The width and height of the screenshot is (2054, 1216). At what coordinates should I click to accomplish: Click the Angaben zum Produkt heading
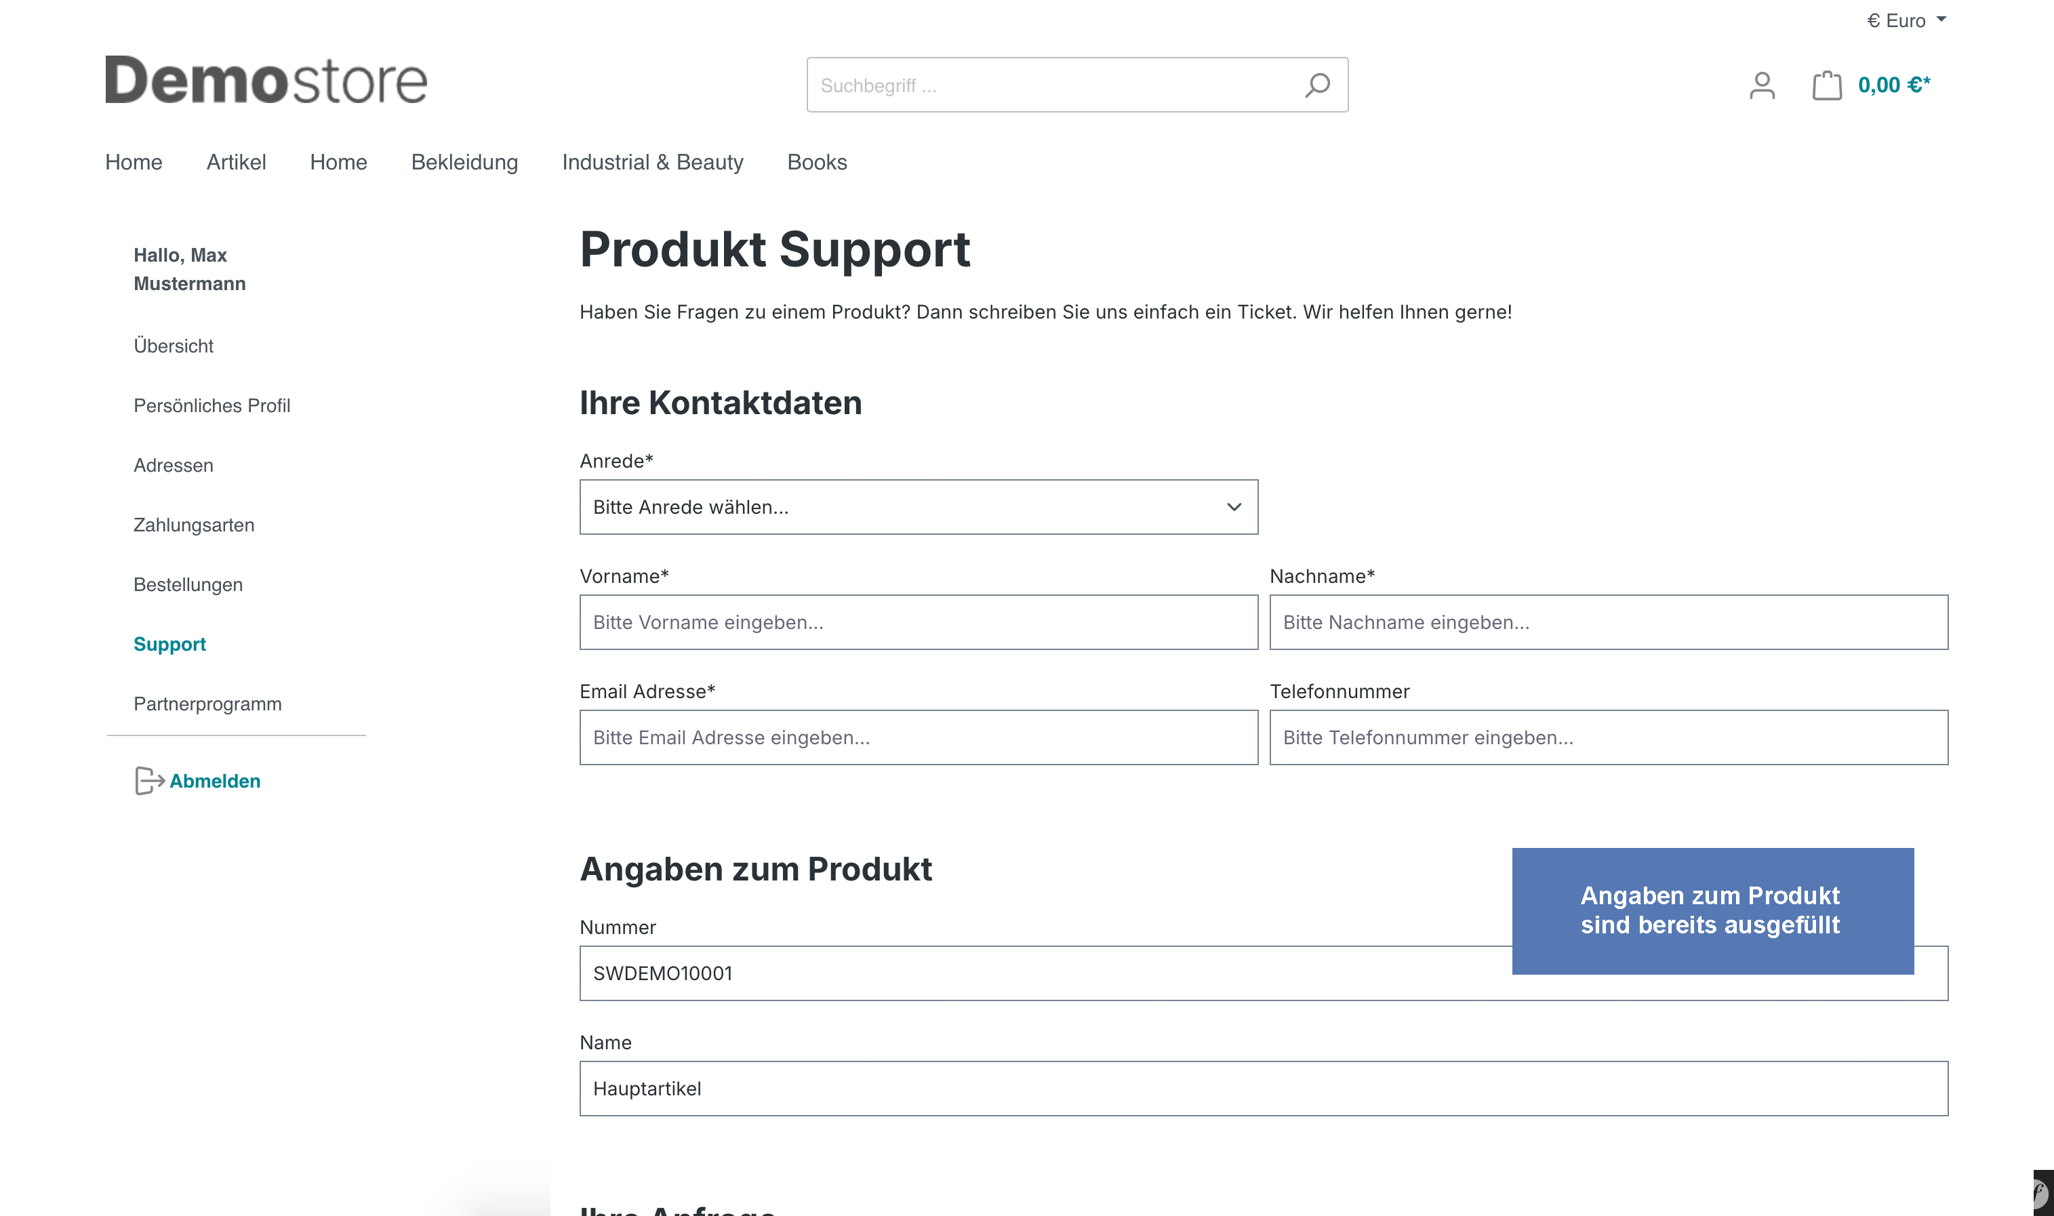(x=755, y=870)
